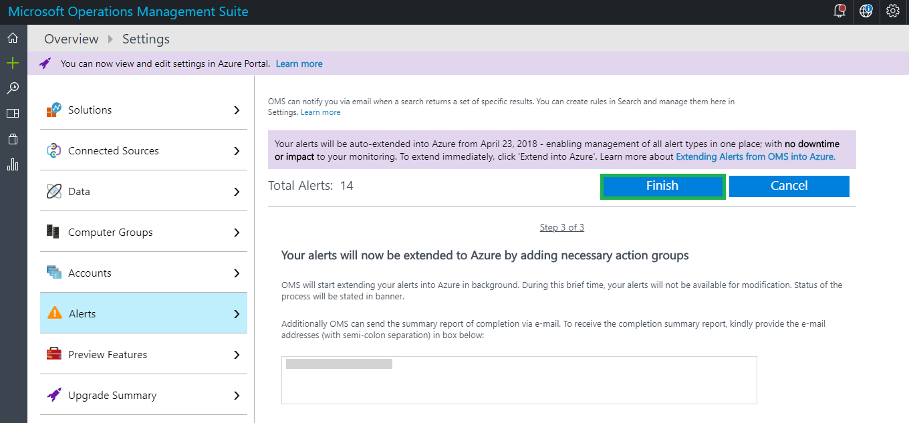The image size is (909, 423).
Task: Open Log Search magnifier icon in sidebar
Action: (x=13, y=88)
